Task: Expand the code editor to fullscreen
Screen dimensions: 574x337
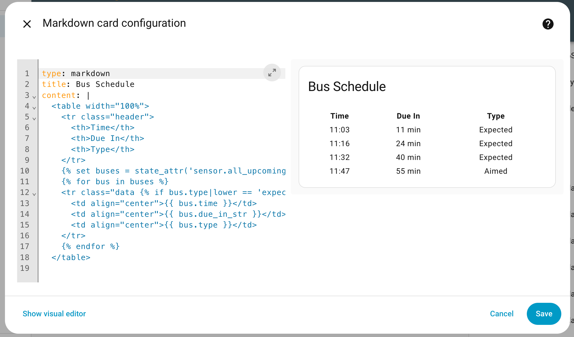Action: pyautogui.click(x=272, y=73)
